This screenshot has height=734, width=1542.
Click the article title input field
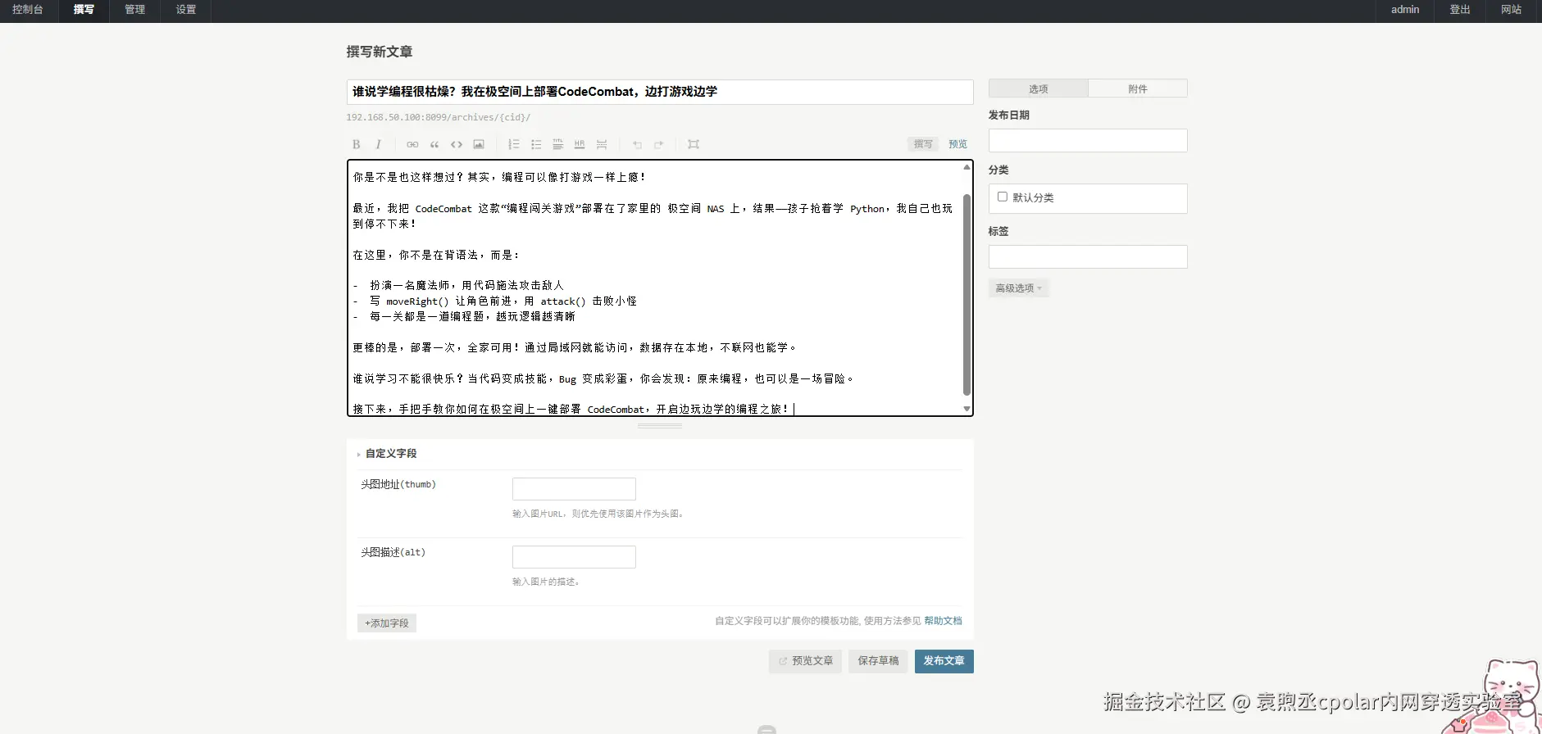tap(660, 92)
